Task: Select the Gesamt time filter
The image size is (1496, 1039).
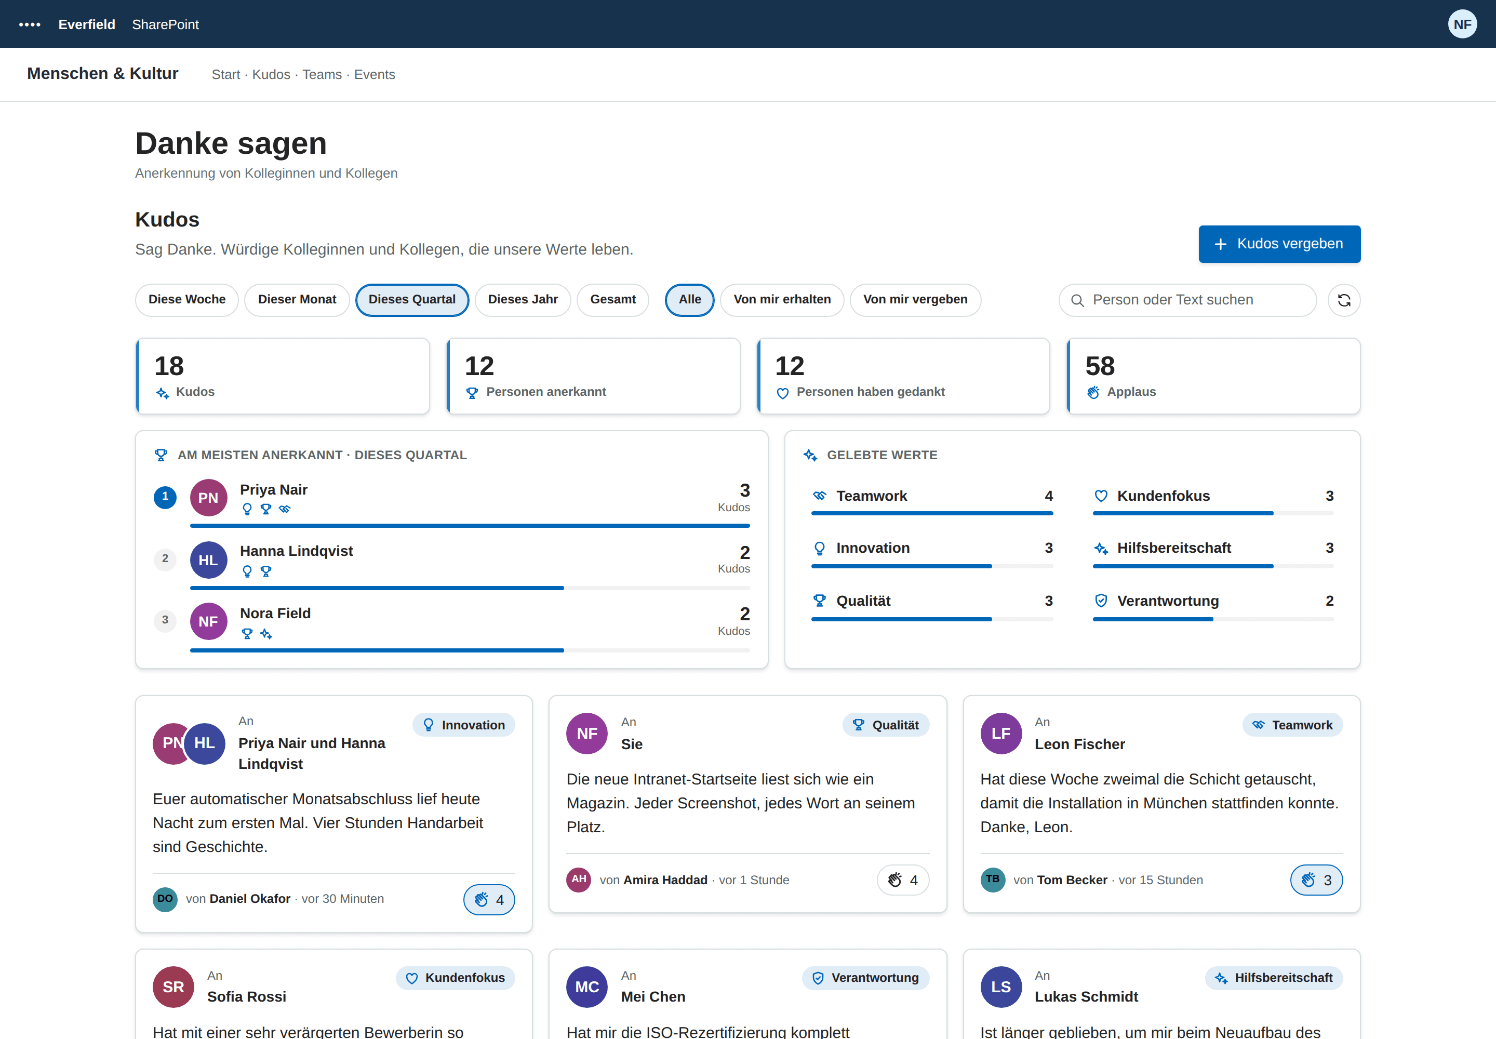Action: [612, 300]
